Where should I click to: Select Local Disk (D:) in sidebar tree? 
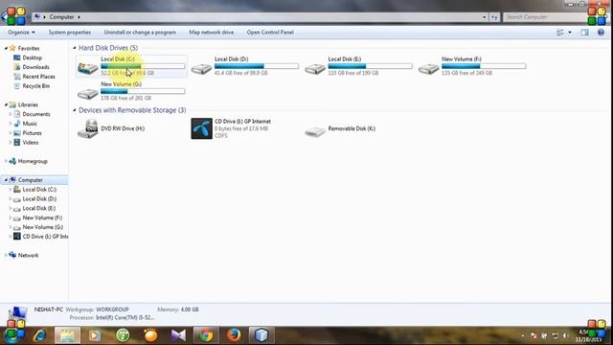(x=39, y=198)
